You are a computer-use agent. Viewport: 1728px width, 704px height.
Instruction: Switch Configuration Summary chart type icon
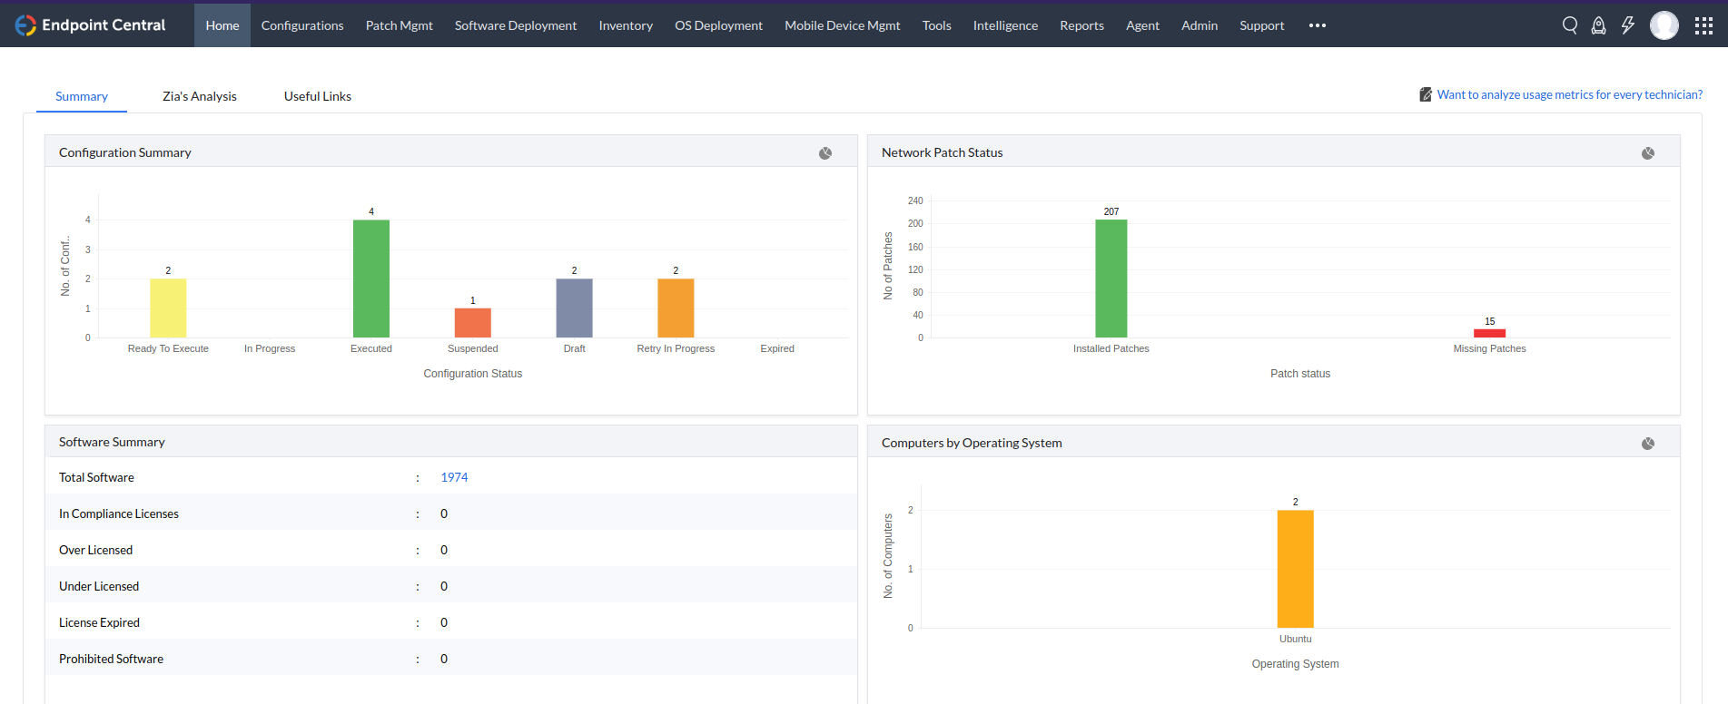pyautogui.click(x=825, y=153)
